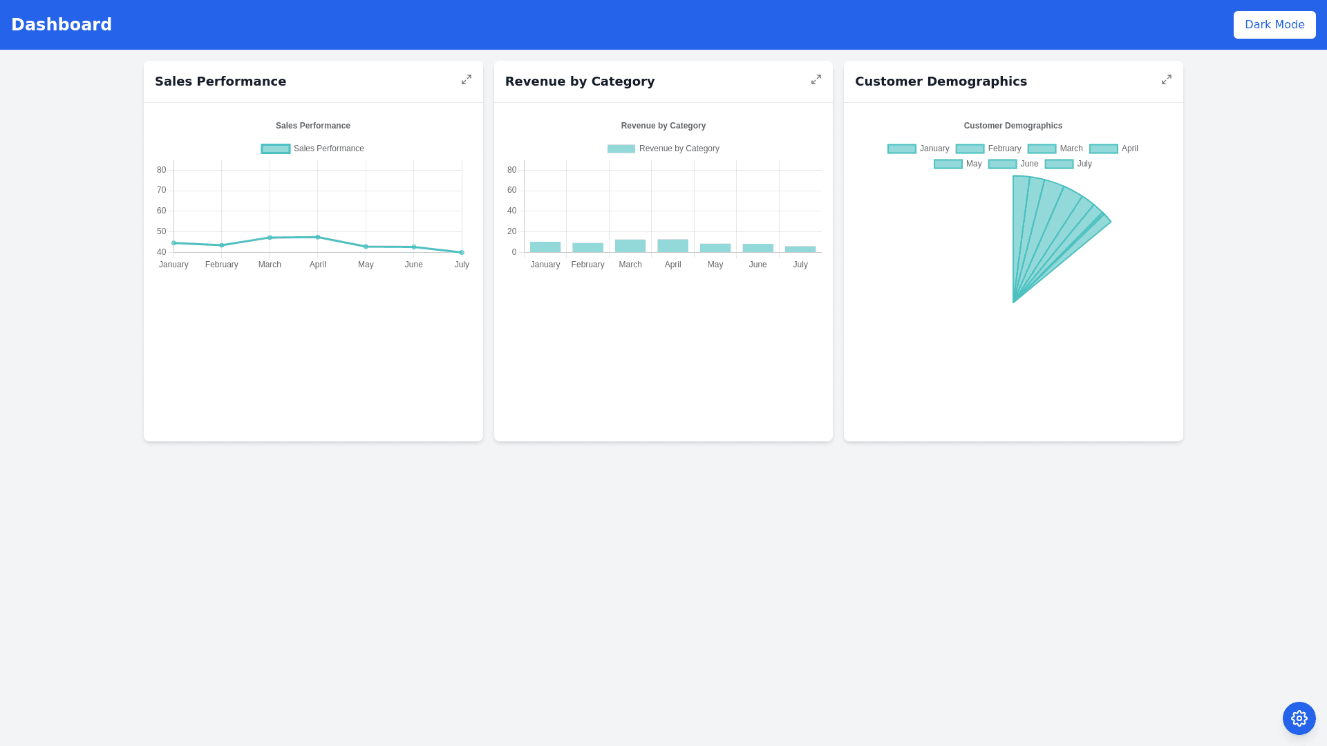The height and width of the screenshot is (746, 1327).
Task: Toggle the July legend swatch
Action: coord(1059,164)
